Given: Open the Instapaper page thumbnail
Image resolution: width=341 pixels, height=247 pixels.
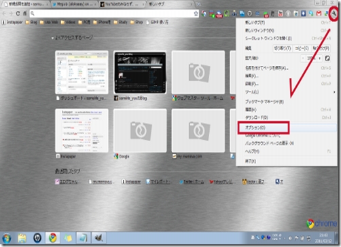Looking at the screenshot, I should point(82,130).
